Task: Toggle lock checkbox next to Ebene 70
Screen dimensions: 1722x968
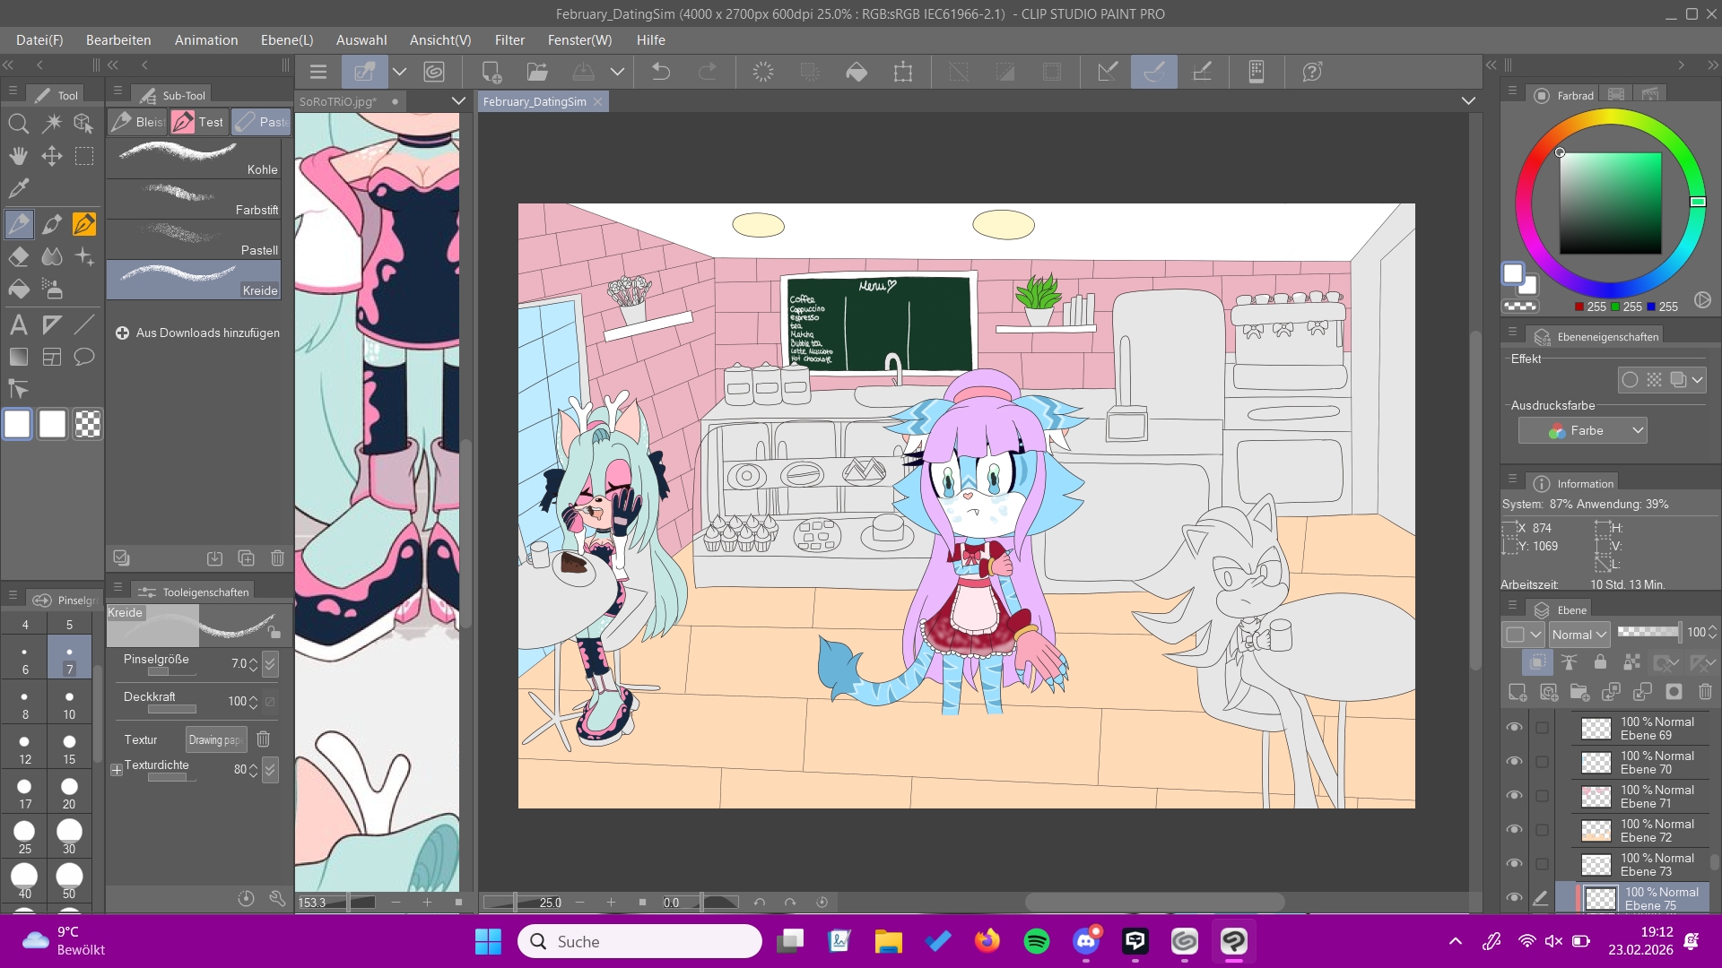Action: tap(1542, 762)
